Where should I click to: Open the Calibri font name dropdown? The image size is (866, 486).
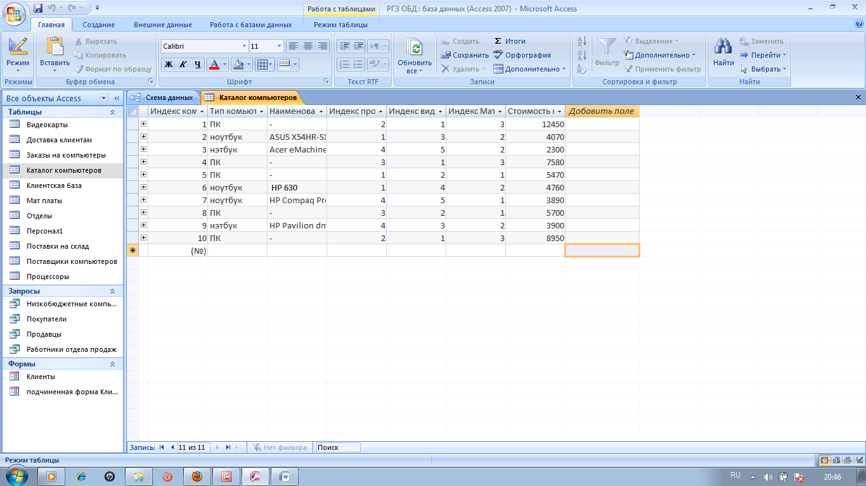pos(245,46)
